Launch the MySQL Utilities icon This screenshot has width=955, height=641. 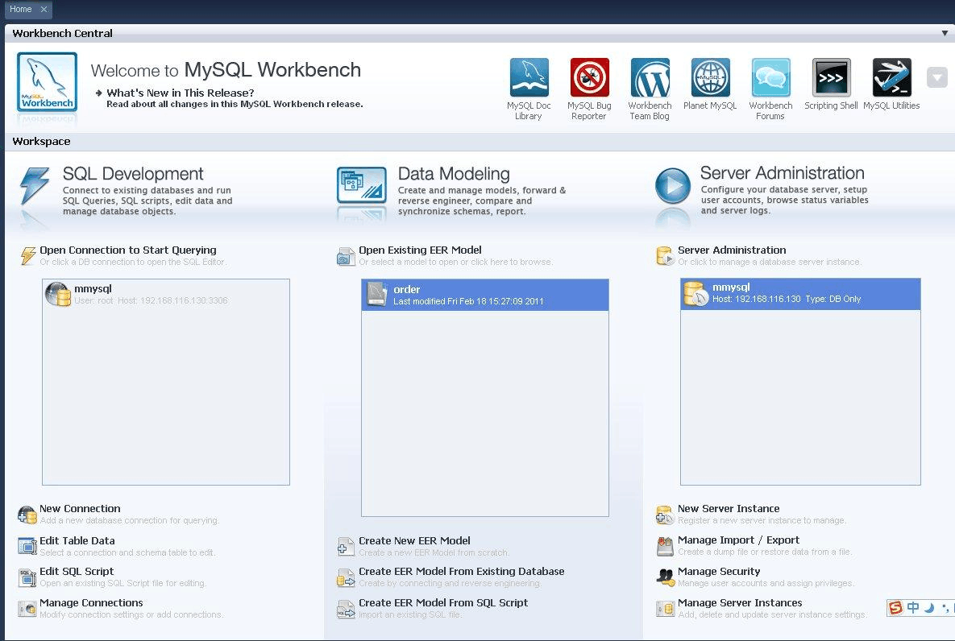[x=891, y=77]
